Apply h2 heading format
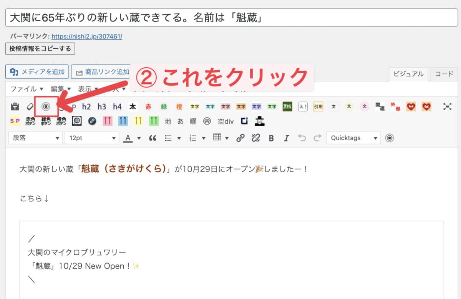The width and height of the screenshot is (461, 299). (x=86, y=106)
